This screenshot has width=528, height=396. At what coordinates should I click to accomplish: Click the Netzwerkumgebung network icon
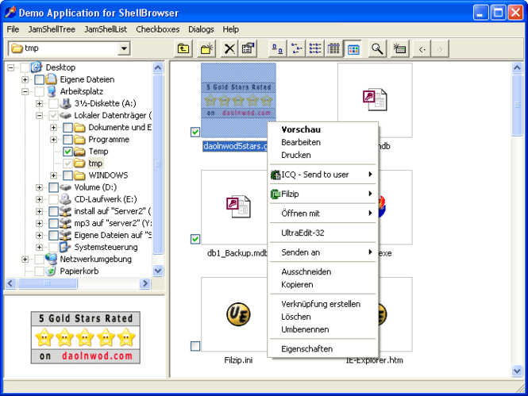tap(51, 259)
